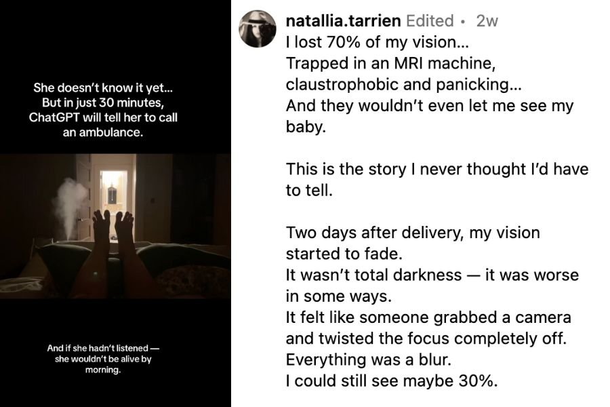610x407 pixels.
Task: Click the lit doorway in the video
Action: point(113,197)
